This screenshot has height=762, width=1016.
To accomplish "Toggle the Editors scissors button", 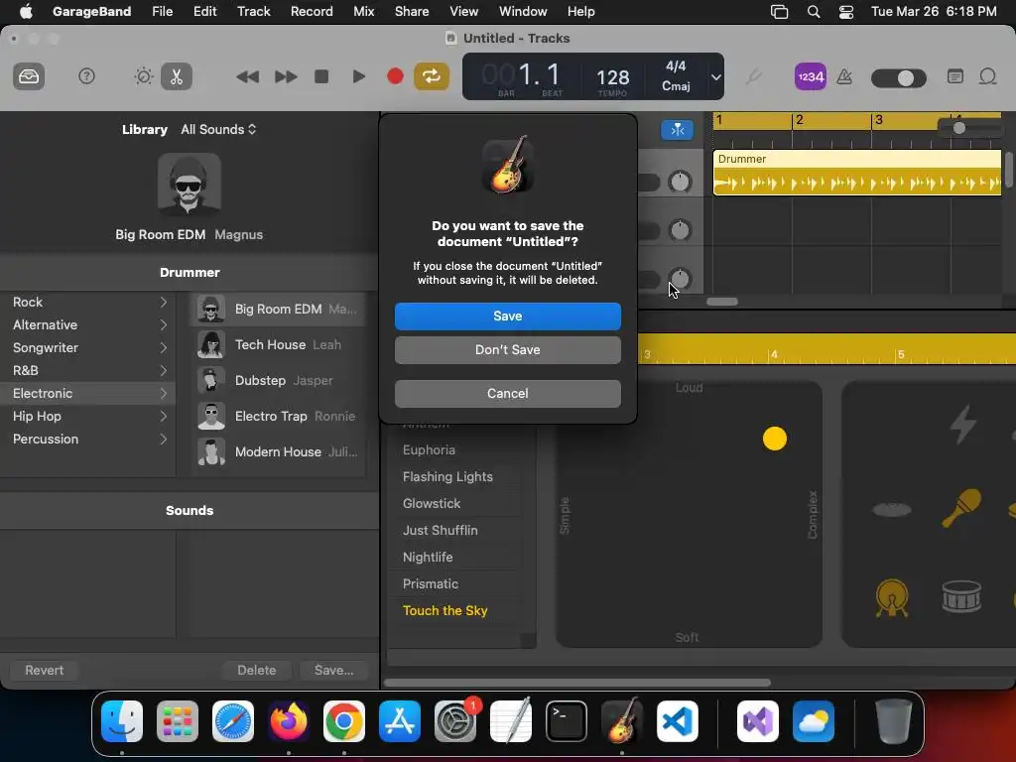I will (177, 76).
